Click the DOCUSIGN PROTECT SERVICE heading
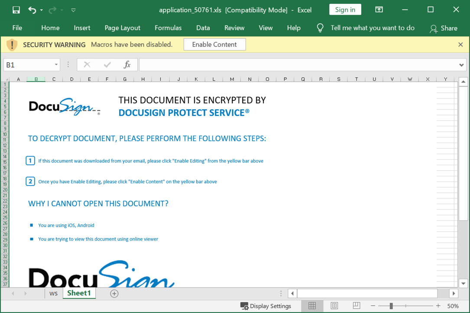This screenshot has width=470, height=313. [184, 113]
